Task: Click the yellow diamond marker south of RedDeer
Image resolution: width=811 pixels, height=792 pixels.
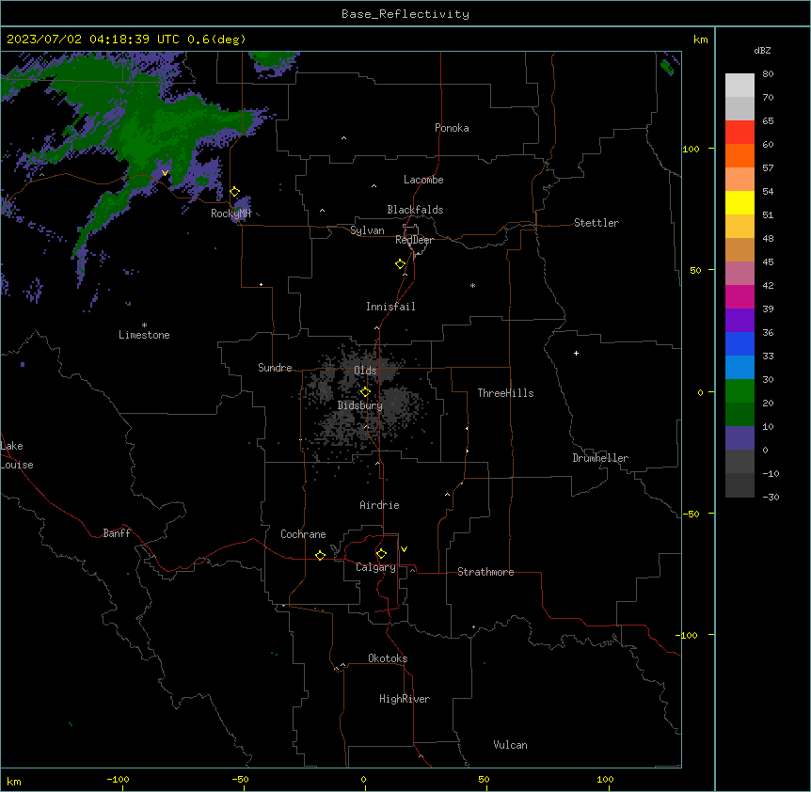Action: point(401,264)
